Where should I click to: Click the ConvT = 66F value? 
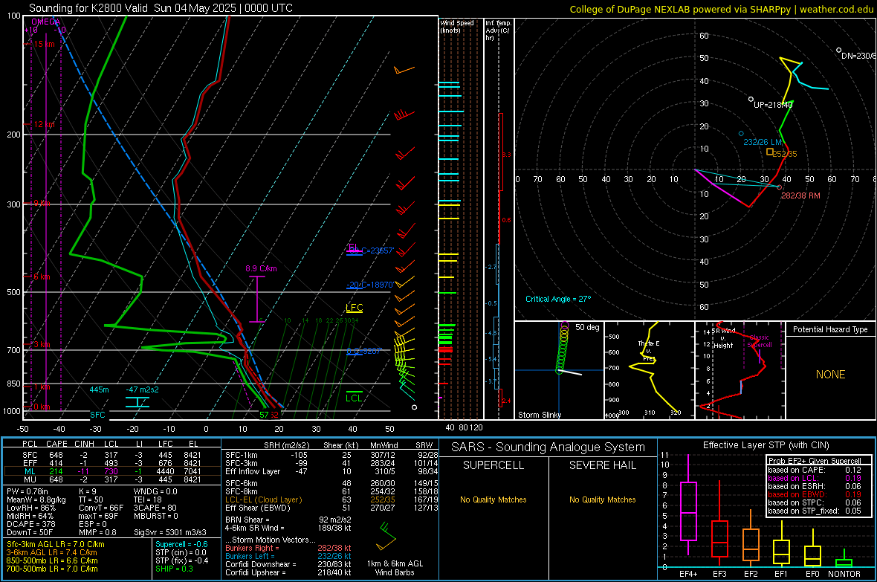100,508
